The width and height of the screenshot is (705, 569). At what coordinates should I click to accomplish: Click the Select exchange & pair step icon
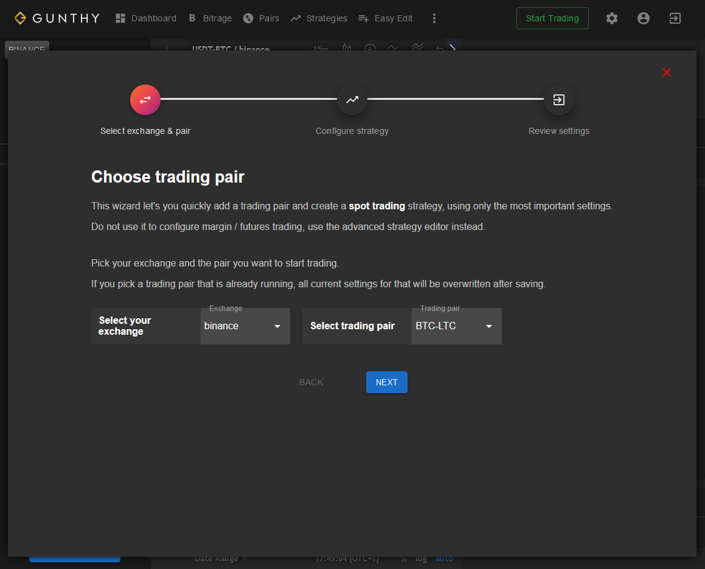145,100
